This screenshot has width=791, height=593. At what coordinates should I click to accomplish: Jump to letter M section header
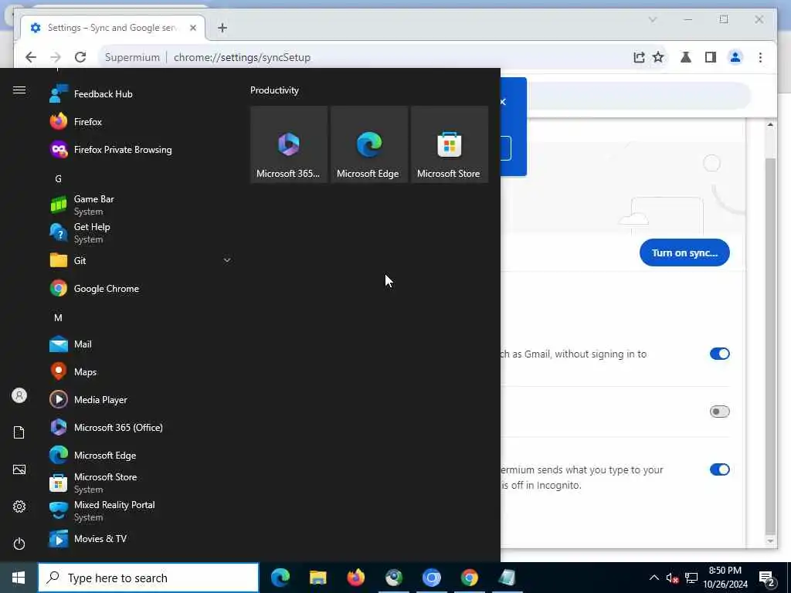click(58, 318)
